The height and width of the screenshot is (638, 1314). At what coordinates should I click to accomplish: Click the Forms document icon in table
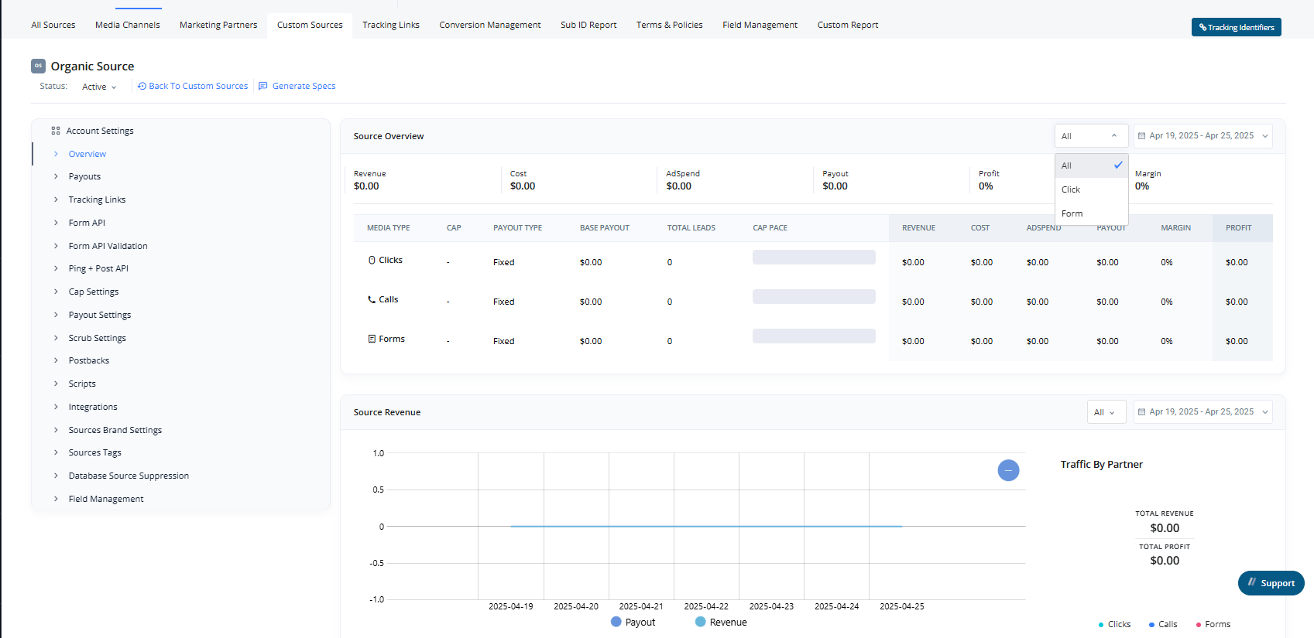372,339
